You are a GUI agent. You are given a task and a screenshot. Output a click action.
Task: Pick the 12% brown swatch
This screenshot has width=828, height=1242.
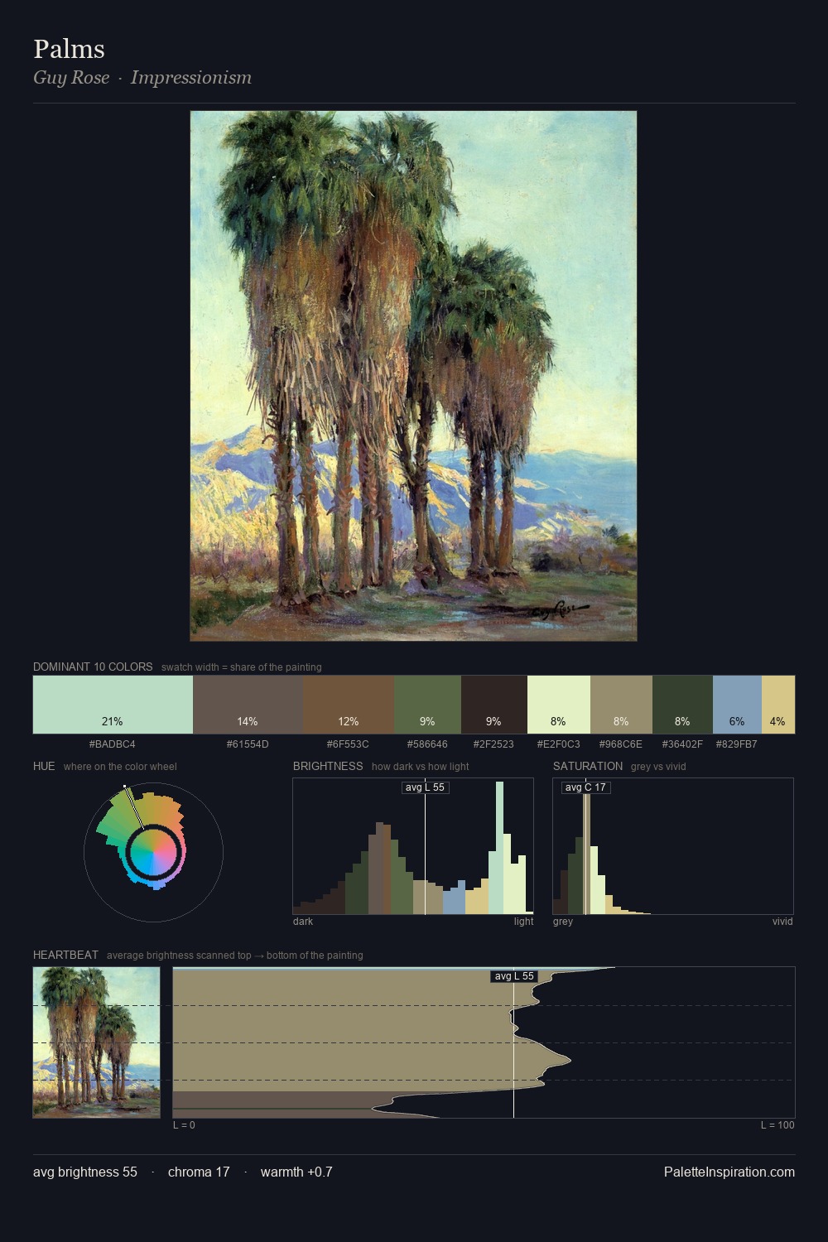pyautogui.click(x=349, y=705)
